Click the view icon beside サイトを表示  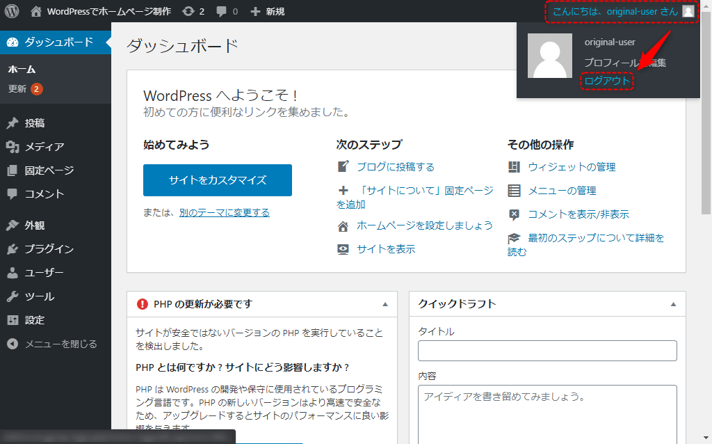[x=343, y=249]
